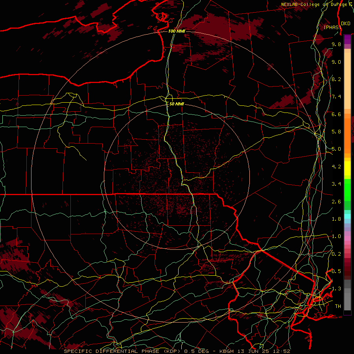Click the 50 NMI range ring label
The height and width of the screenshot is (354, 354).
(x=177, y=104)
